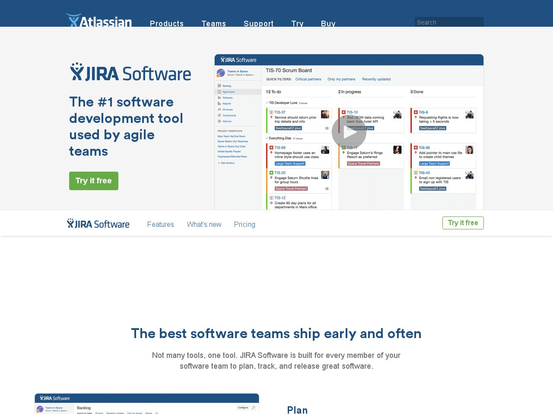The width and height of the screenshot is (553, 414).
Task: Click the large JIRA Software hero logo
Action: click(x=130, y=72)
